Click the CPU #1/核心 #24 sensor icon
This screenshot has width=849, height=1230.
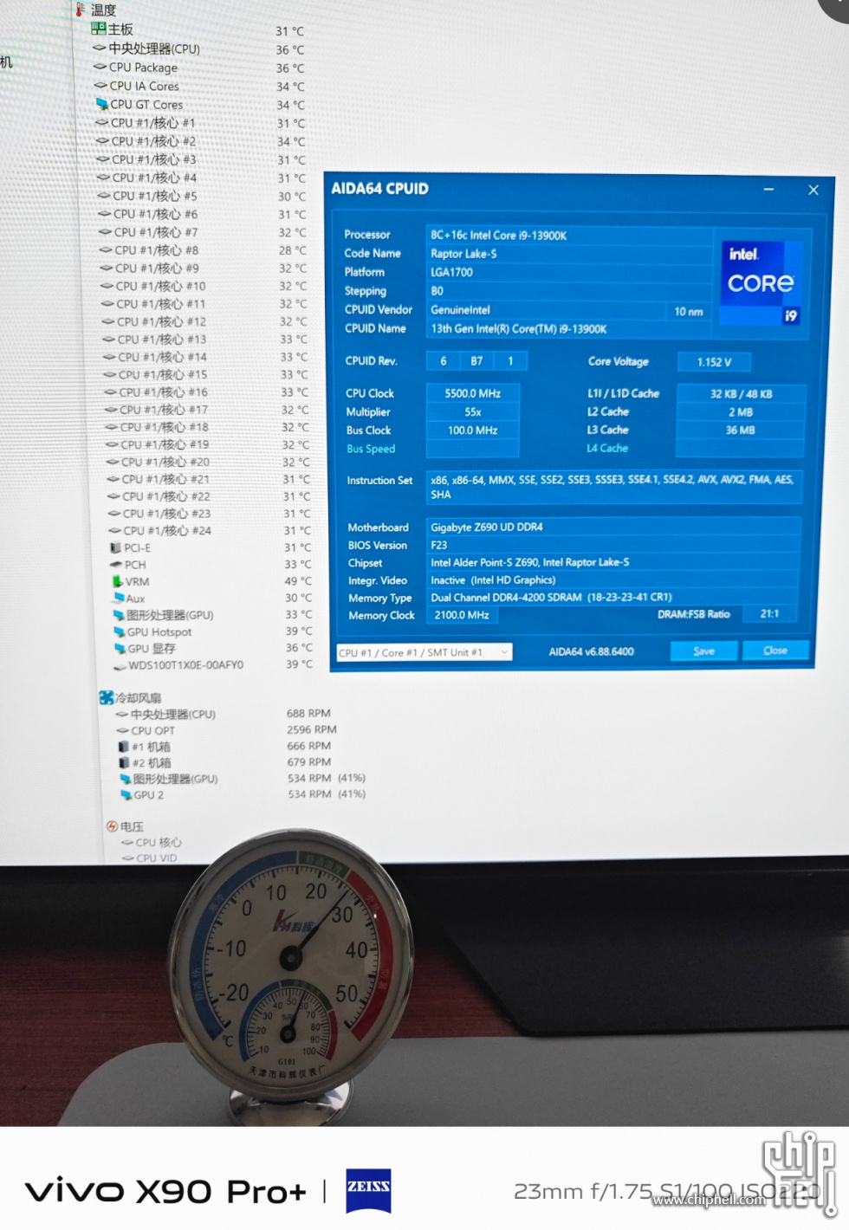pyautogui.click(x=114, y=530)
